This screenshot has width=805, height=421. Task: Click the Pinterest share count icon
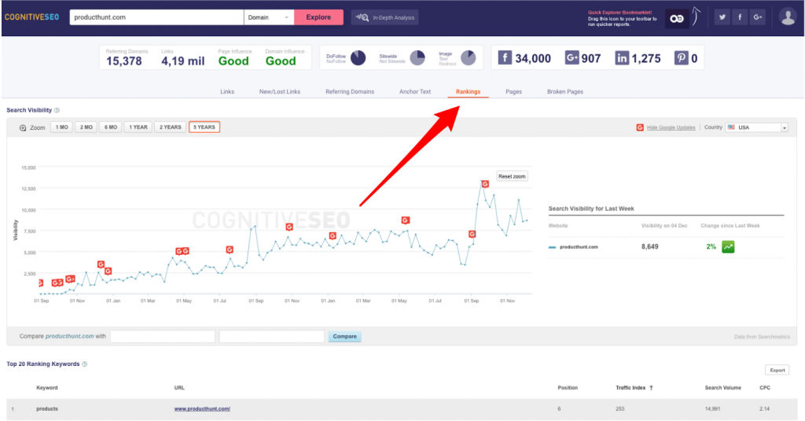681,58
